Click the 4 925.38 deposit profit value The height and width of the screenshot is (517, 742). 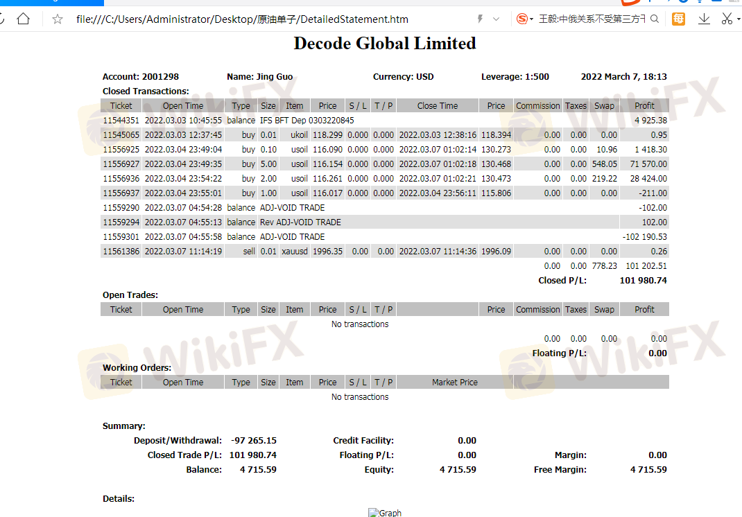650,120
